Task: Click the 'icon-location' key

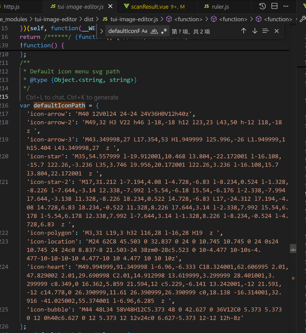Action: (x=52, y=241)
